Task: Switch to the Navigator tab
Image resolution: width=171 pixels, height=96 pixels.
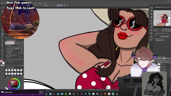Action: [158, 7]
